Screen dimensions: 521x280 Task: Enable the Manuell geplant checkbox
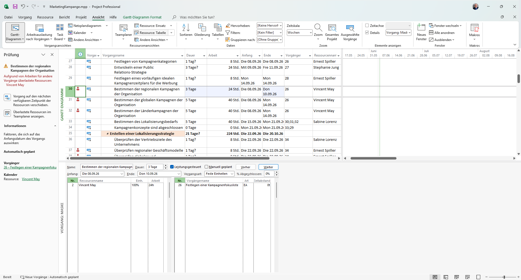point(206,167)
